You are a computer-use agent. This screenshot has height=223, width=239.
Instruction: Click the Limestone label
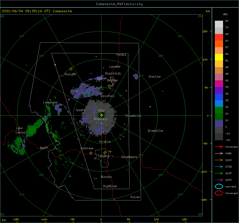coord(50,102)
